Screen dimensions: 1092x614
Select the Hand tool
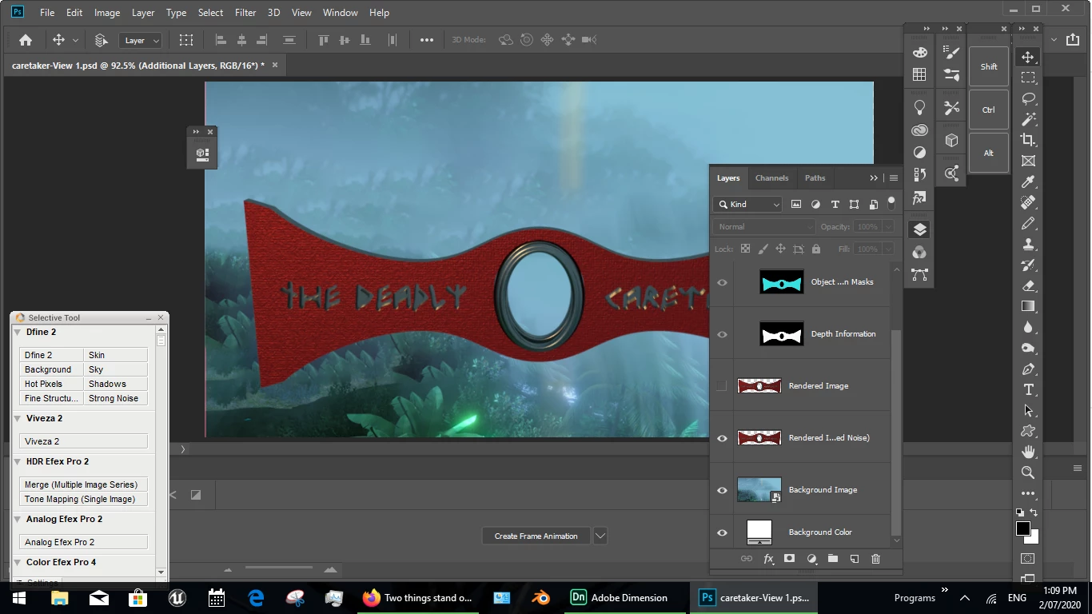(1028, 452)
